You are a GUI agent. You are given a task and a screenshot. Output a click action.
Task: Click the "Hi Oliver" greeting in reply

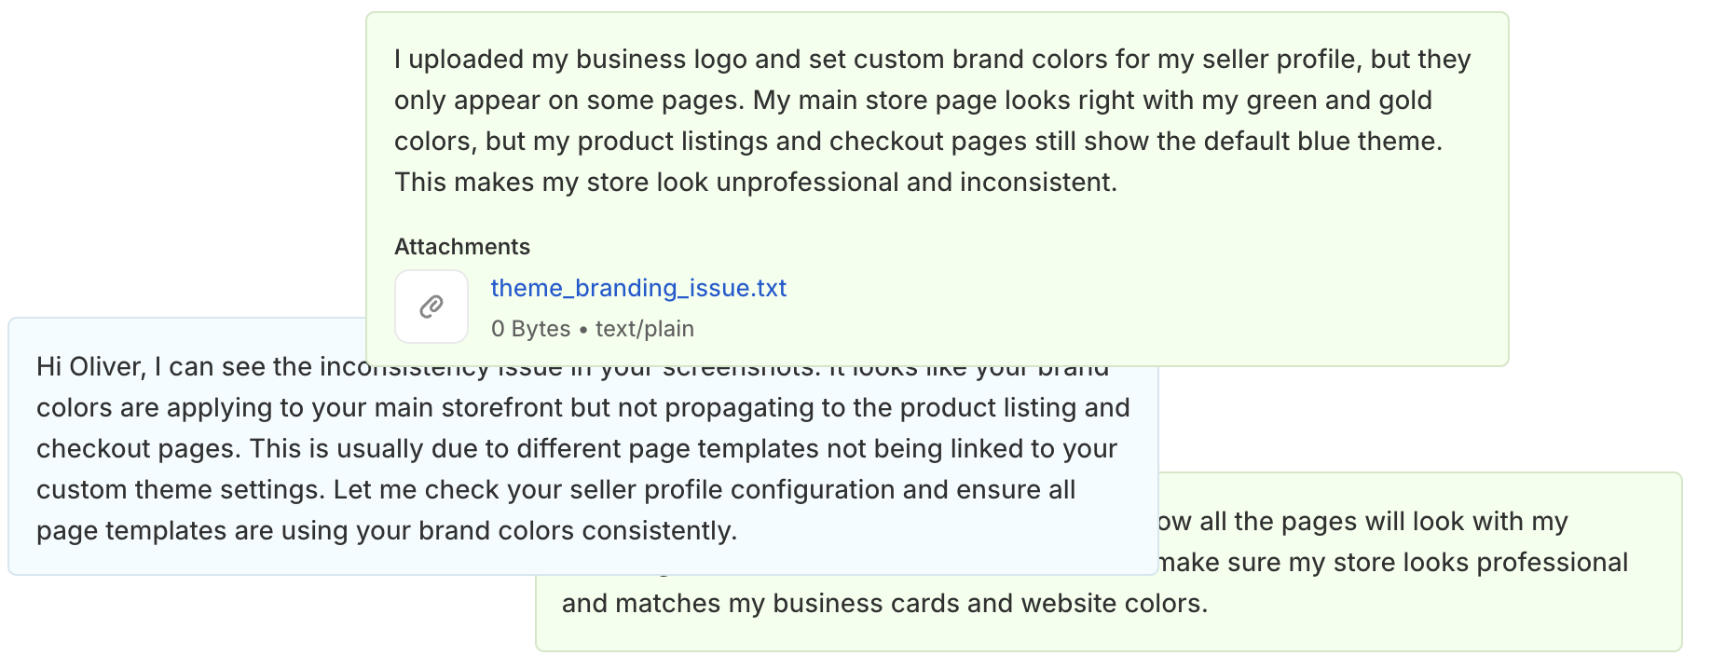89,367
